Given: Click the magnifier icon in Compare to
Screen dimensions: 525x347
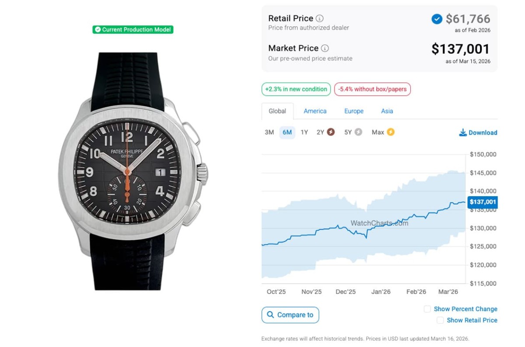Looking at the screenshot, I should point(270,315).
